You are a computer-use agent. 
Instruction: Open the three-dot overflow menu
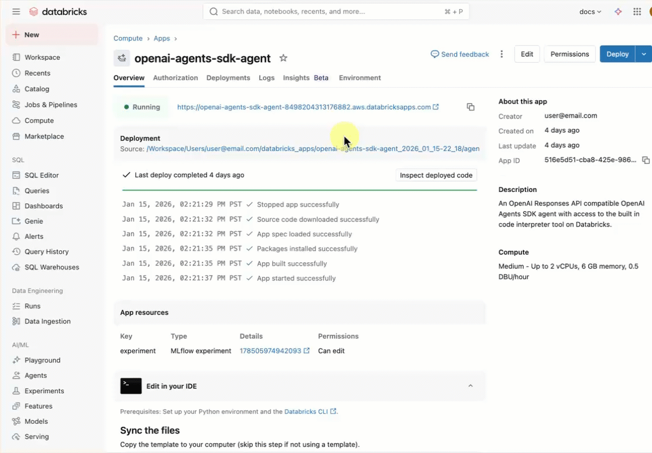pos(502,53)
